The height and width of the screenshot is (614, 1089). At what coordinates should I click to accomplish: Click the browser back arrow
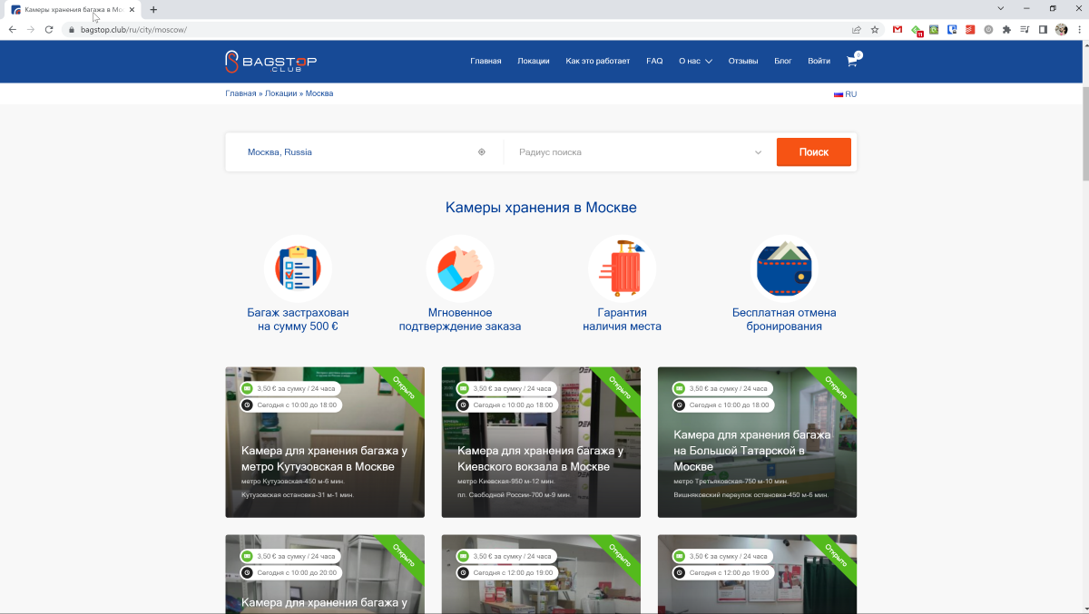click(x=13, y=29)
